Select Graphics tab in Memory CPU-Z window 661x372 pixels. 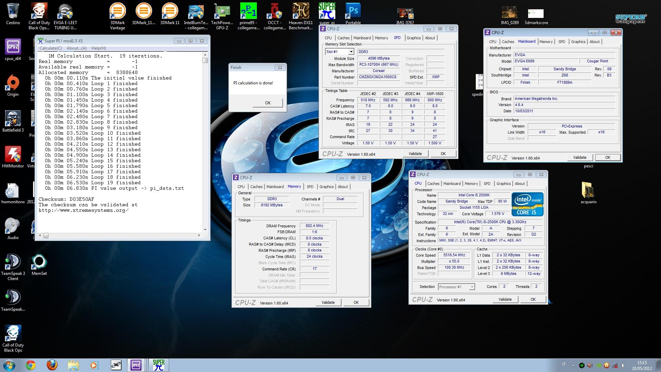point(326,187)
